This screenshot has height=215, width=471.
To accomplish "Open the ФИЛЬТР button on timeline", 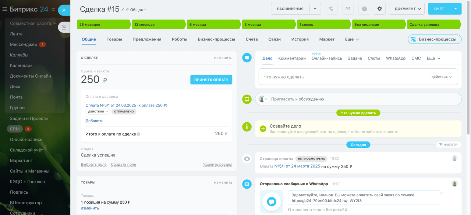I will click(449, 145).
